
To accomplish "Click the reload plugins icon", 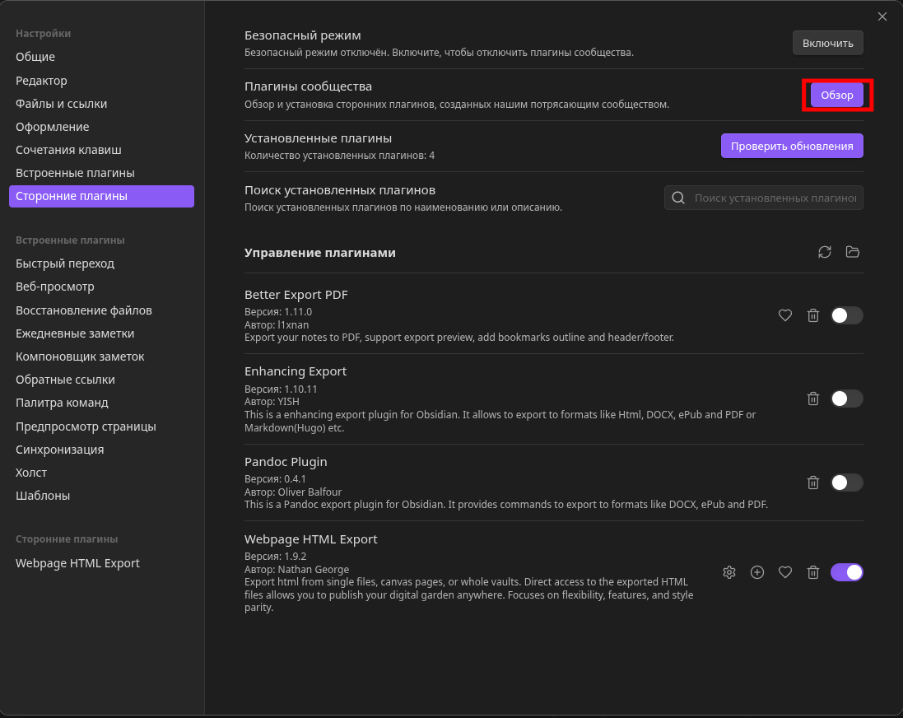I will tap(824, 252).
